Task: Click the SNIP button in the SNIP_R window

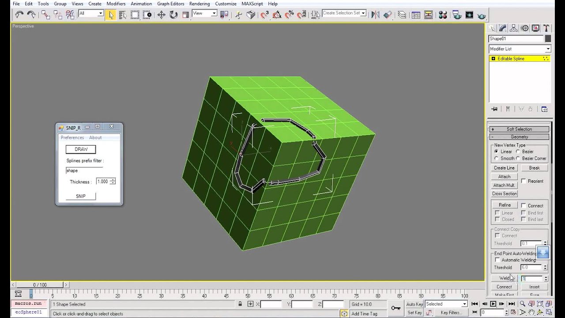Action: pyautogui.click(x=81, y=196)
